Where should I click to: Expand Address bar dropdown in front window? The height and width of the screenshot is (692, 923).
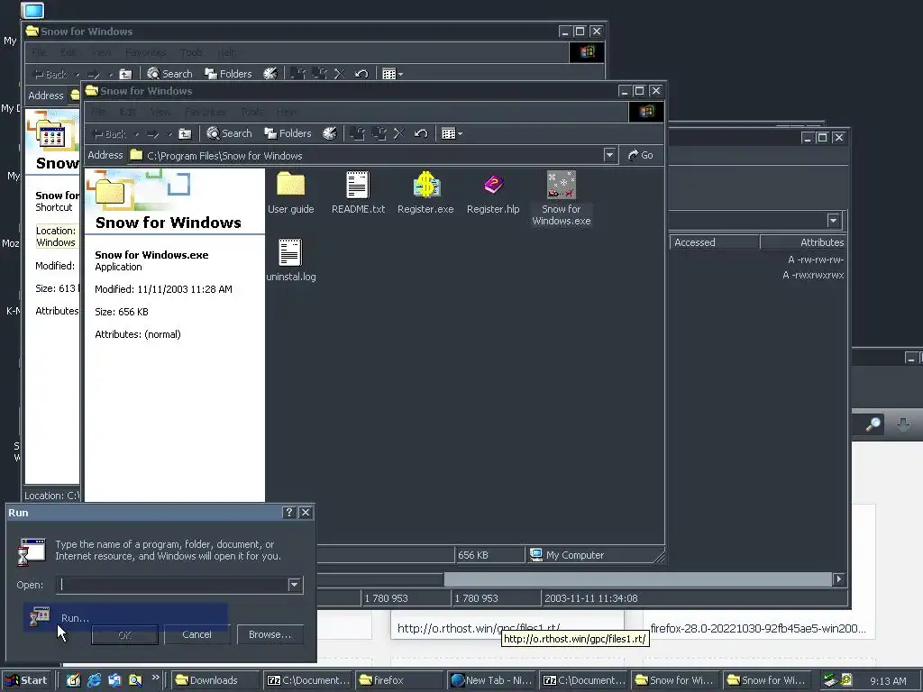pyautogui.click(x=609, y=155)
